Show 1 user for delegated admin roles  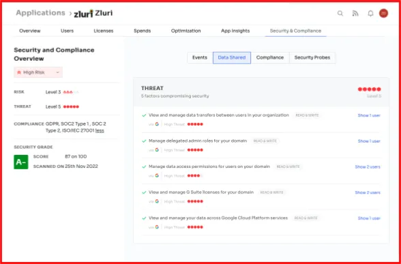[x=369, y=141]
